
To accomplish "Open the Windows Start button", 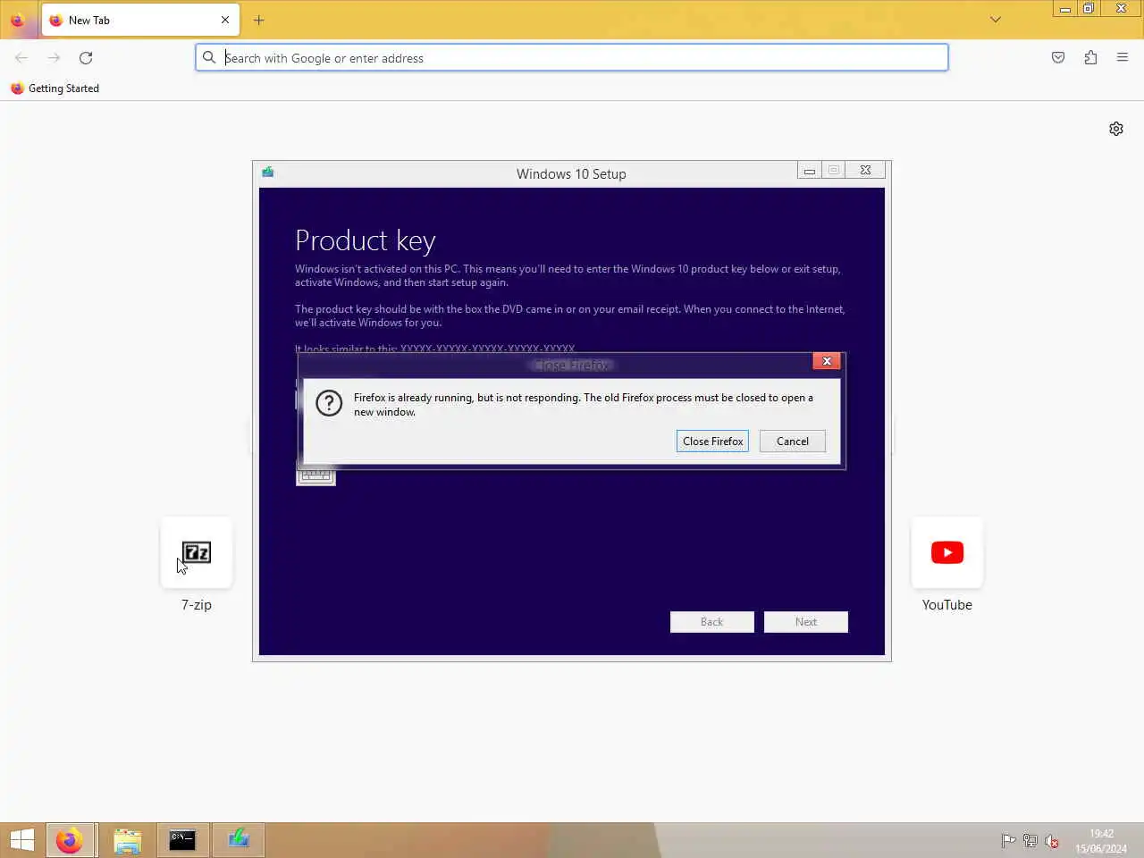I will (x=21, y=840).
